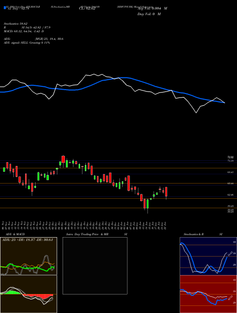Screen dimensions: 237x313
Task: Click the 'Day Vol: 0 M' text
Action: (x=149, y=14)
